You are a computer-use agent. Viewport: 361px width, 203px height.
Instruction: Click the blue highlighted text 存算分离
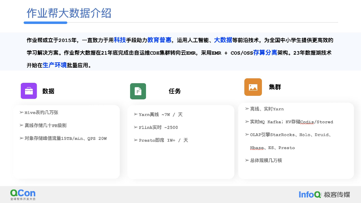(x=265, y=53)
